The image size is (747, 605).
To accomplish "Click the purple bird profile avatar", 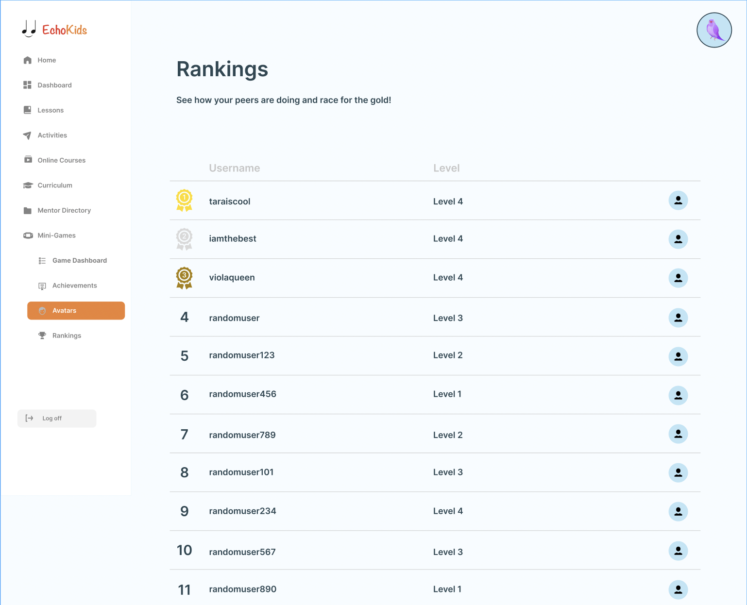I will click(713, 30).
